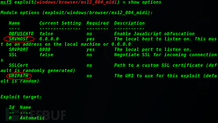Click the 'Exploit target:' heading
Screen dimensions: 218x123
(21, 97)
